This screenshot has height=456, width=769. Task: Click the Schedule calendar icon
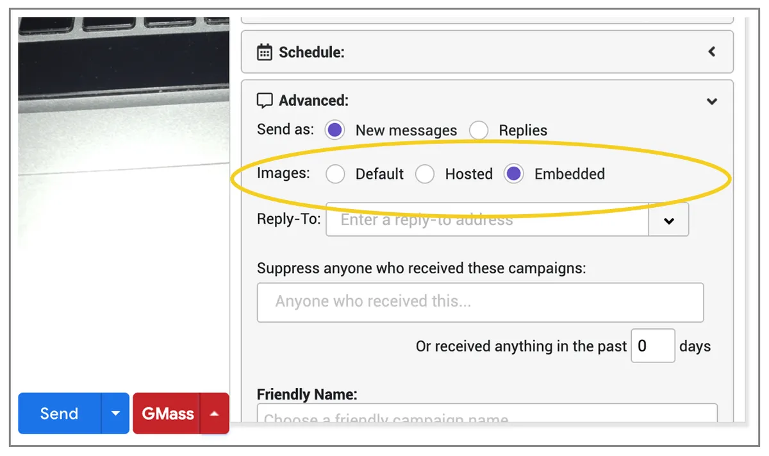(264, 52)
